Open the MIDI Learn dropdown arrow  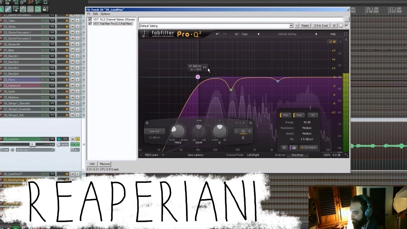[163, 155]
